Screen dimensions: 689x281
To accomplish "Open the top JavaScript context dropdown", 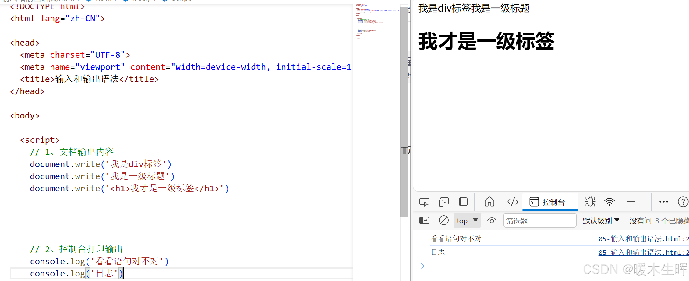I will point(467,221).
